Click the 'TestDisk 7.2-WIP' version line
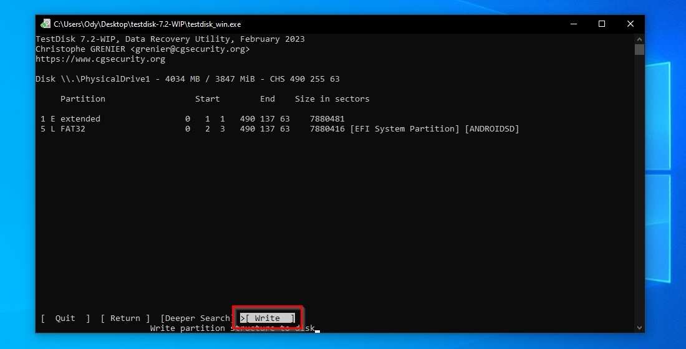The image size is (686, 349). 170,39
